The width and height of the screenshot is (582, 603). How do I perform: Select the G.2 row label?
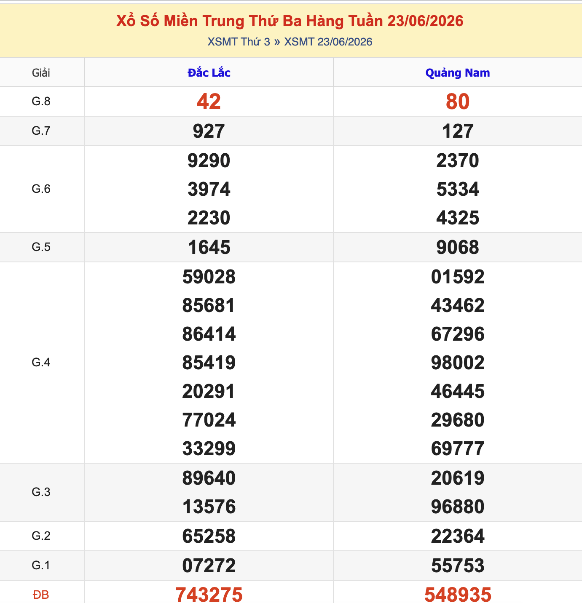point(41,536)
